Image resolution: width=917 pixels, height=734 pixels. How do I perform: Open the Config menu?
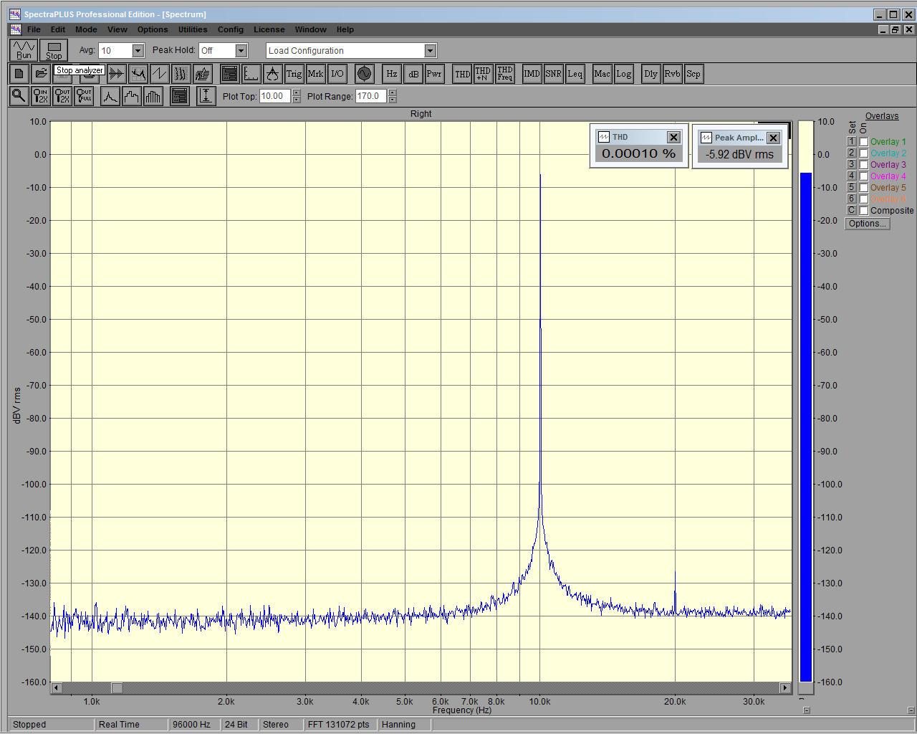tap(230, 29)
